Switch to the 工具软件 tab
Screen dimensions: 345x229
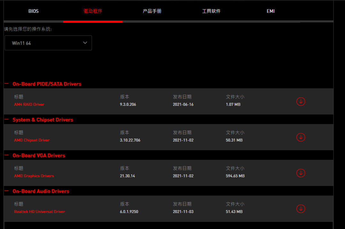pyautogui.click(x=211, y=11)
